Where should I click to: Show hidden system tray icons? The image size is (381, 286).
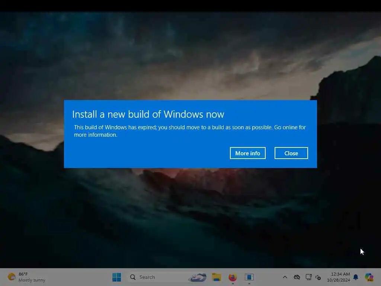click(285, 277)
